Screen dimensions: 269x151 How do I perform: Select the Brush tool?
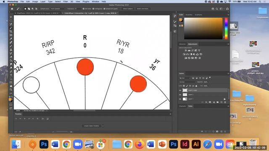click(x=11, y=46)
